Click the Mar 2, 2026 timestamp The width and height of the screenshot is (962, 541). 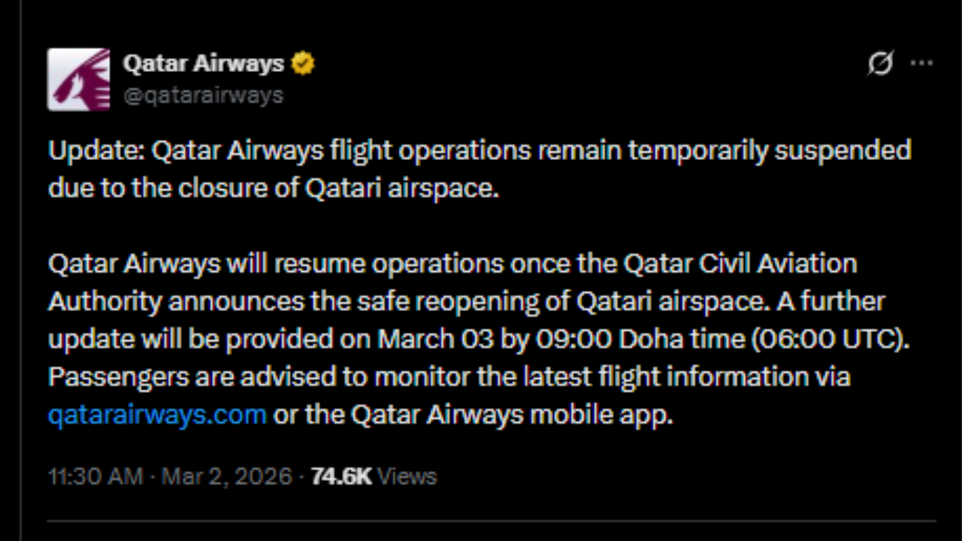pyautogui.click(x=227, y=476)
